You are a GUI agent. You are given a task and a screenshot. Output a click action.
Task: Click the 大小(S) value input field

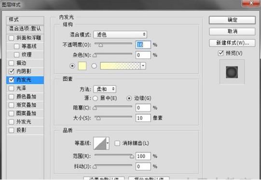pos(143,118)
